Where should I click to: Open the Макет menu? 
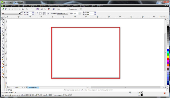pyautogui.click(x=24, y=6)
